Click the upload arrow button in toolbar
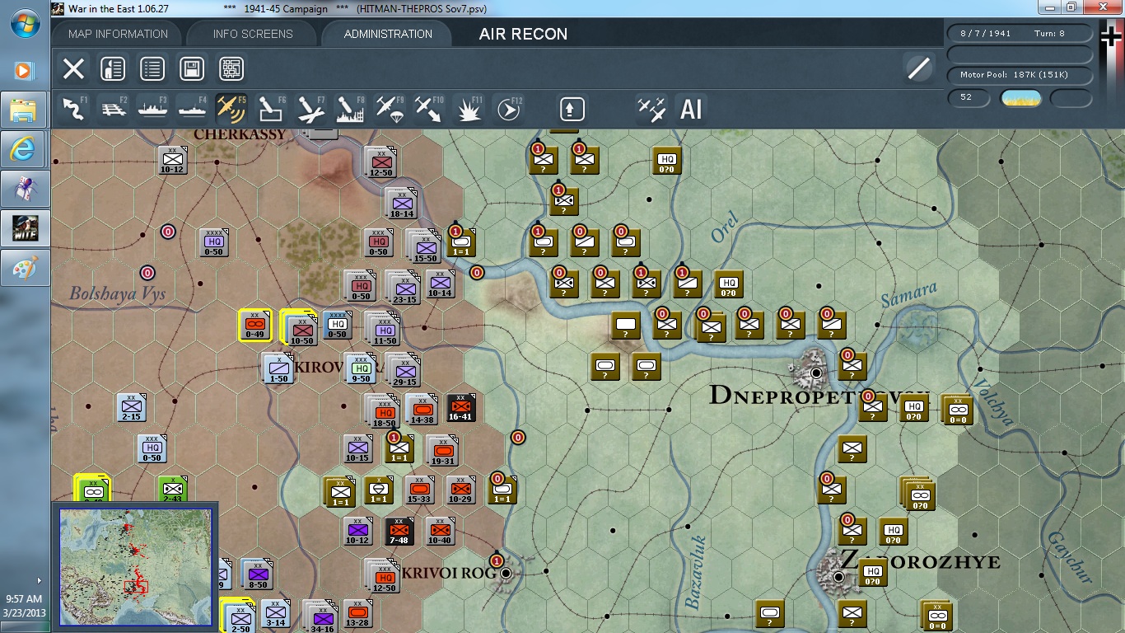Screen dimensions: 1125x633 572,109
